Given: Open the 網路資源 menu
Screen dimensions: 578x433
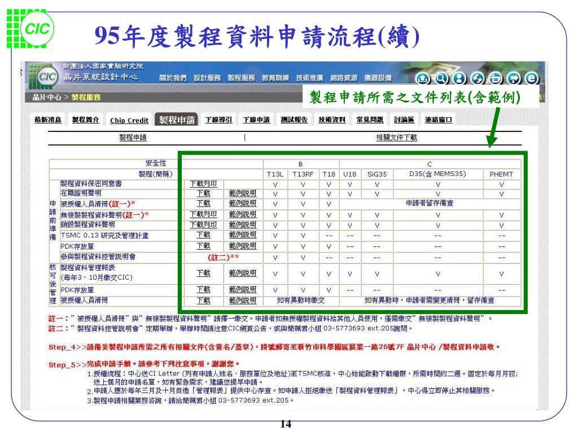Looking at the screenshot, I should coord(344,78).
